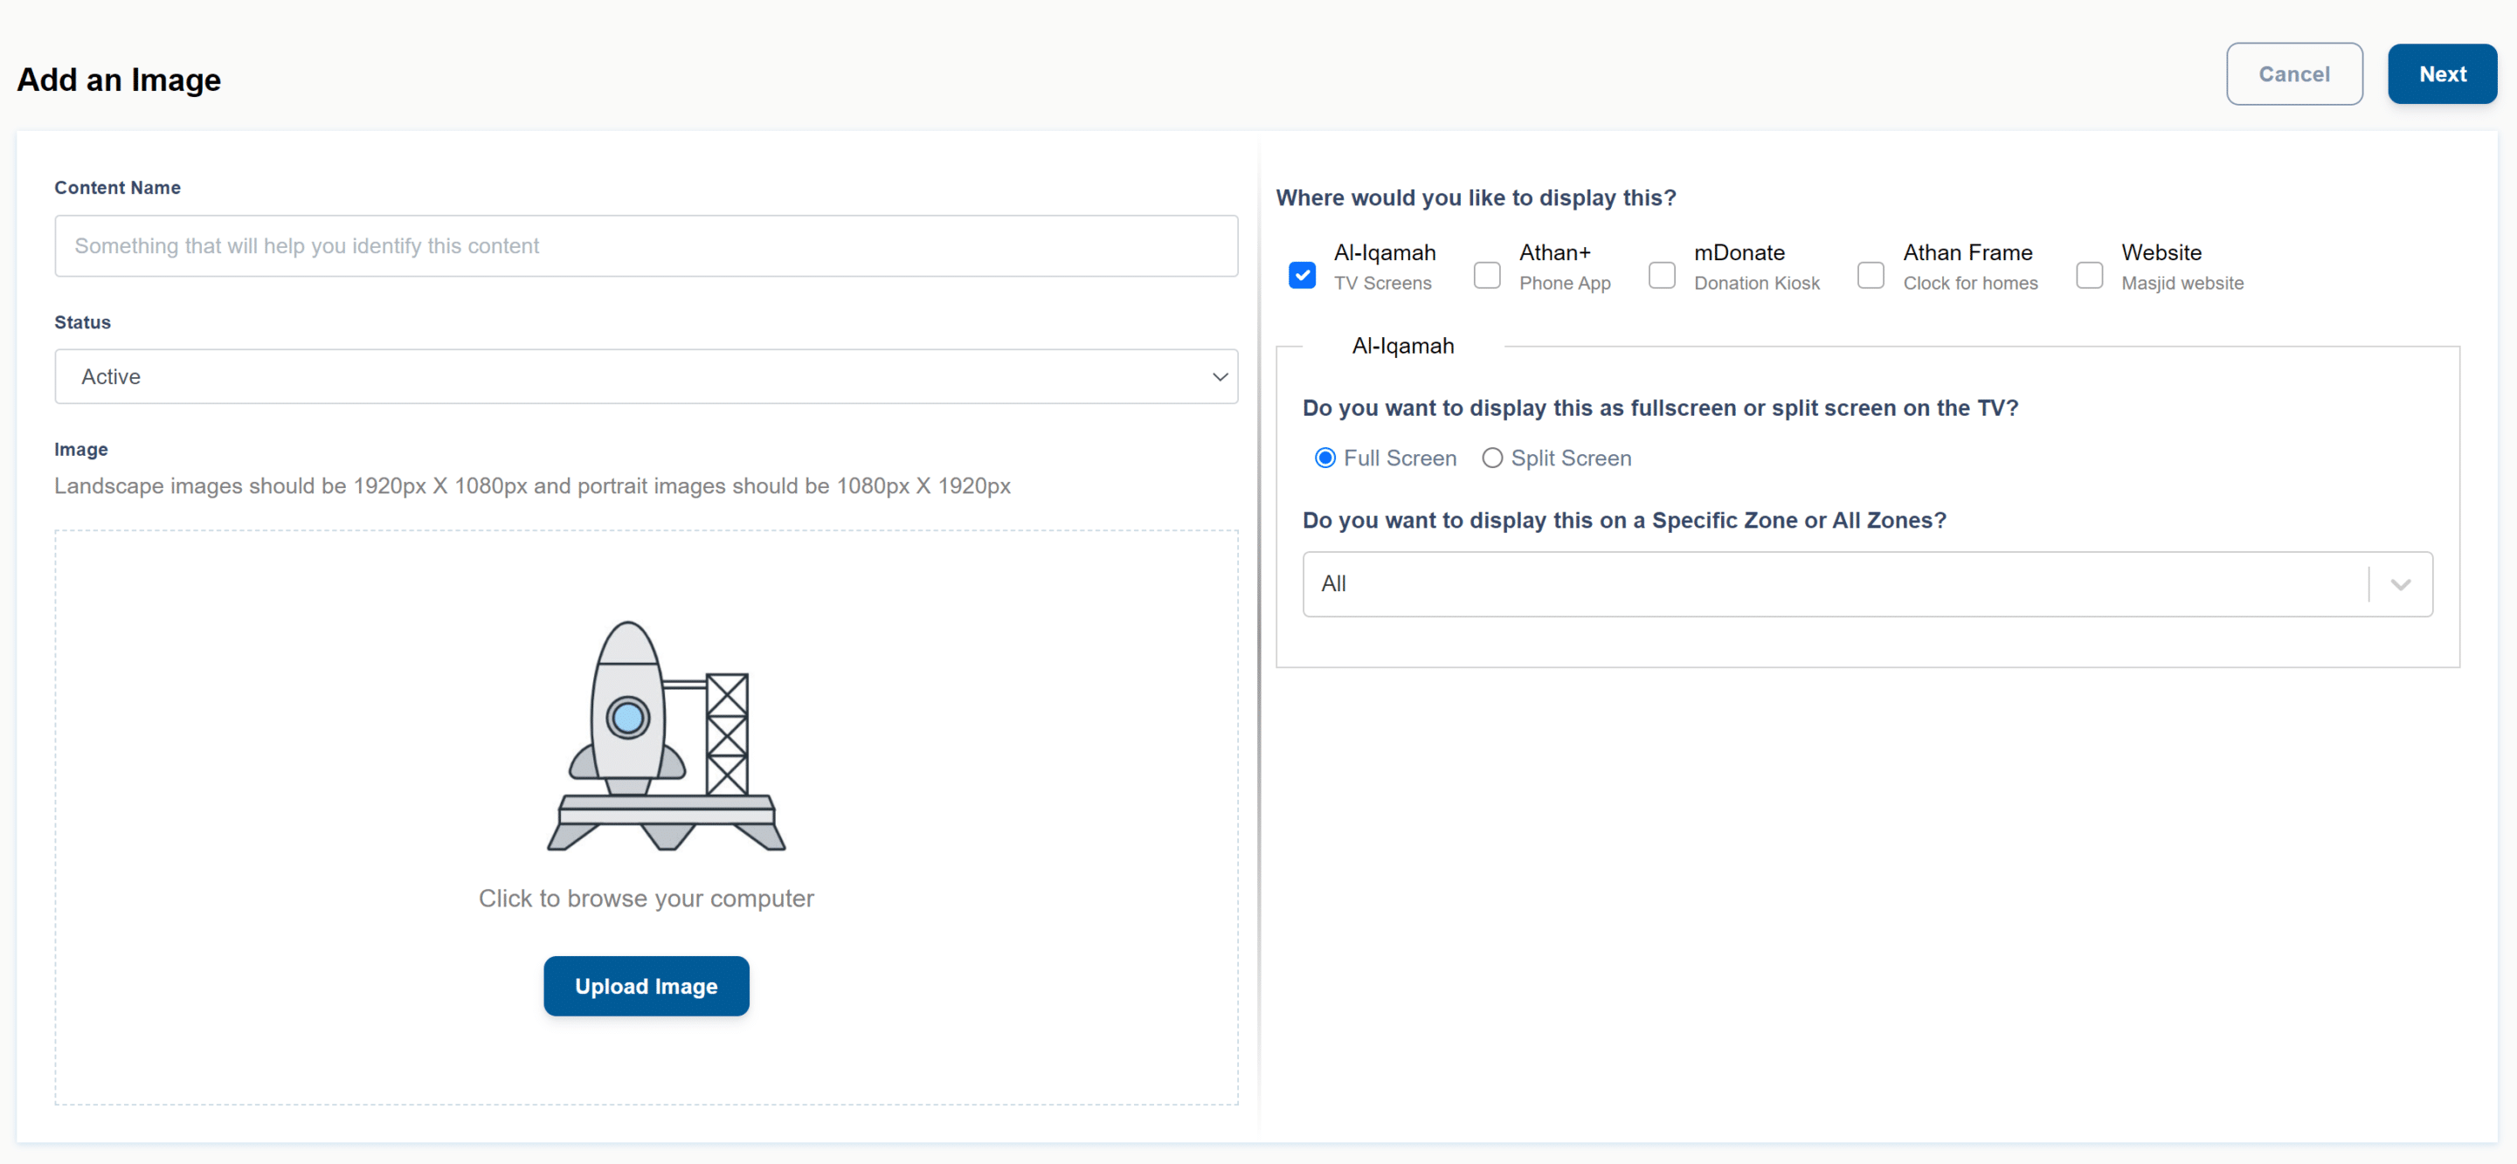Click the Next button

click(2441, 74)
